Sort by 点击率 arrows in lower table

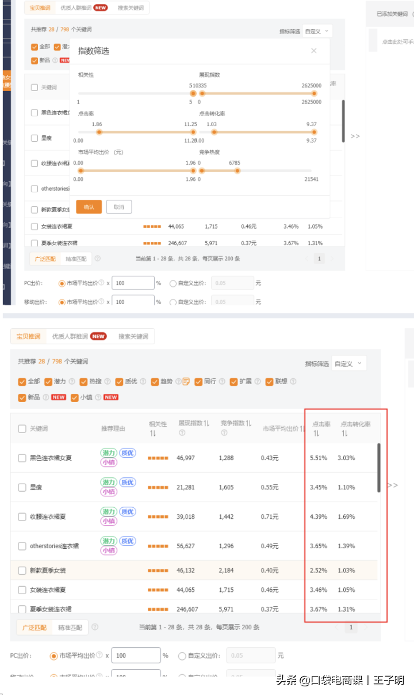[316, 433]
